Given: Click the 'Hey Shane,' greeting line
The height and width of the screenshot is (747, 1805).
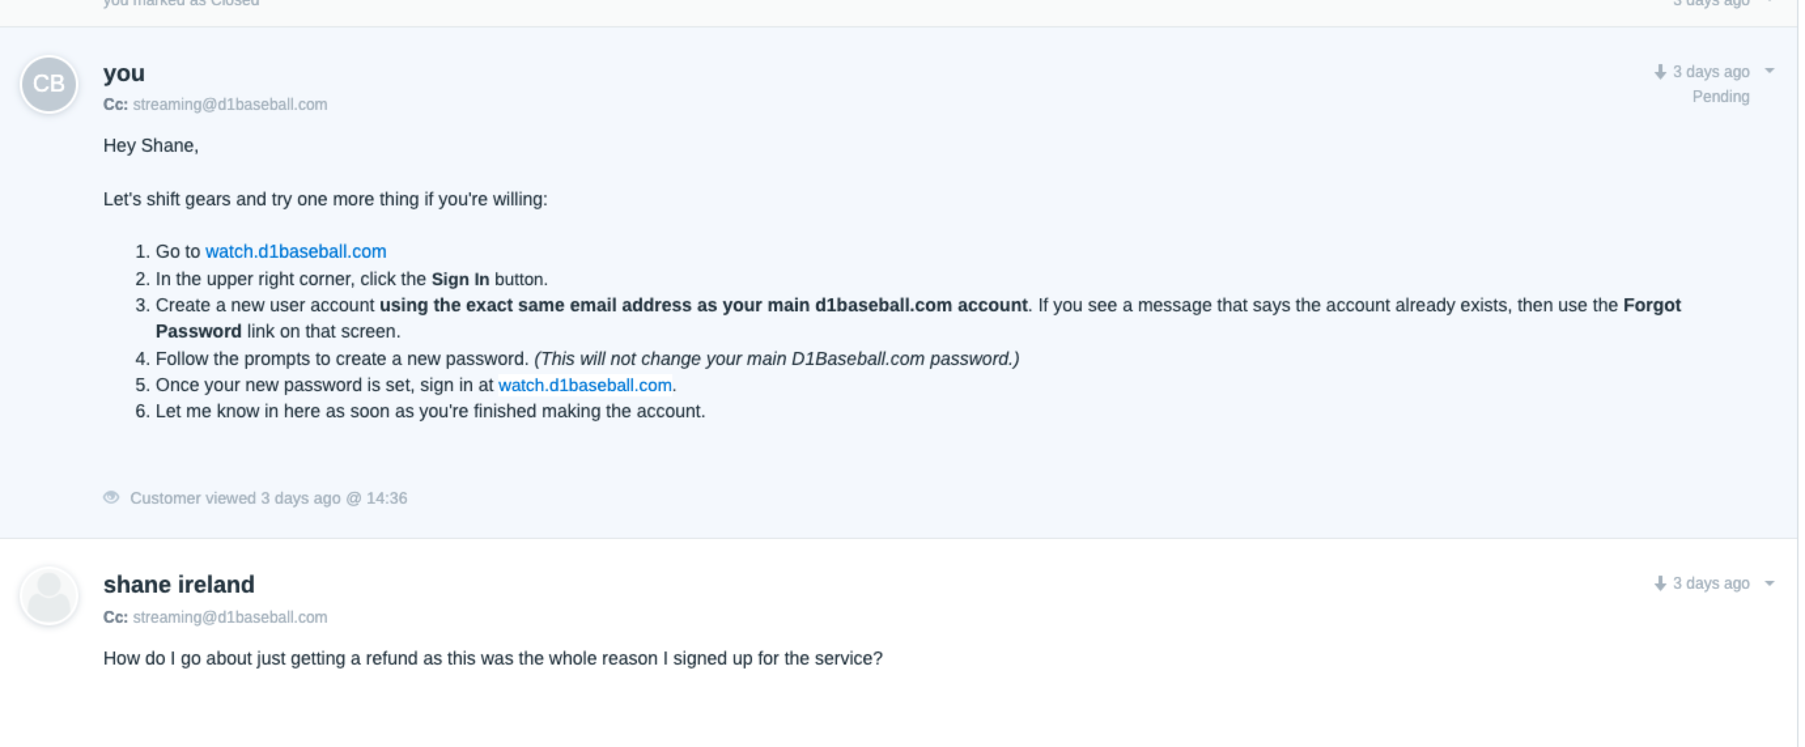Looking at the screenshot, I should coord(150,146).
